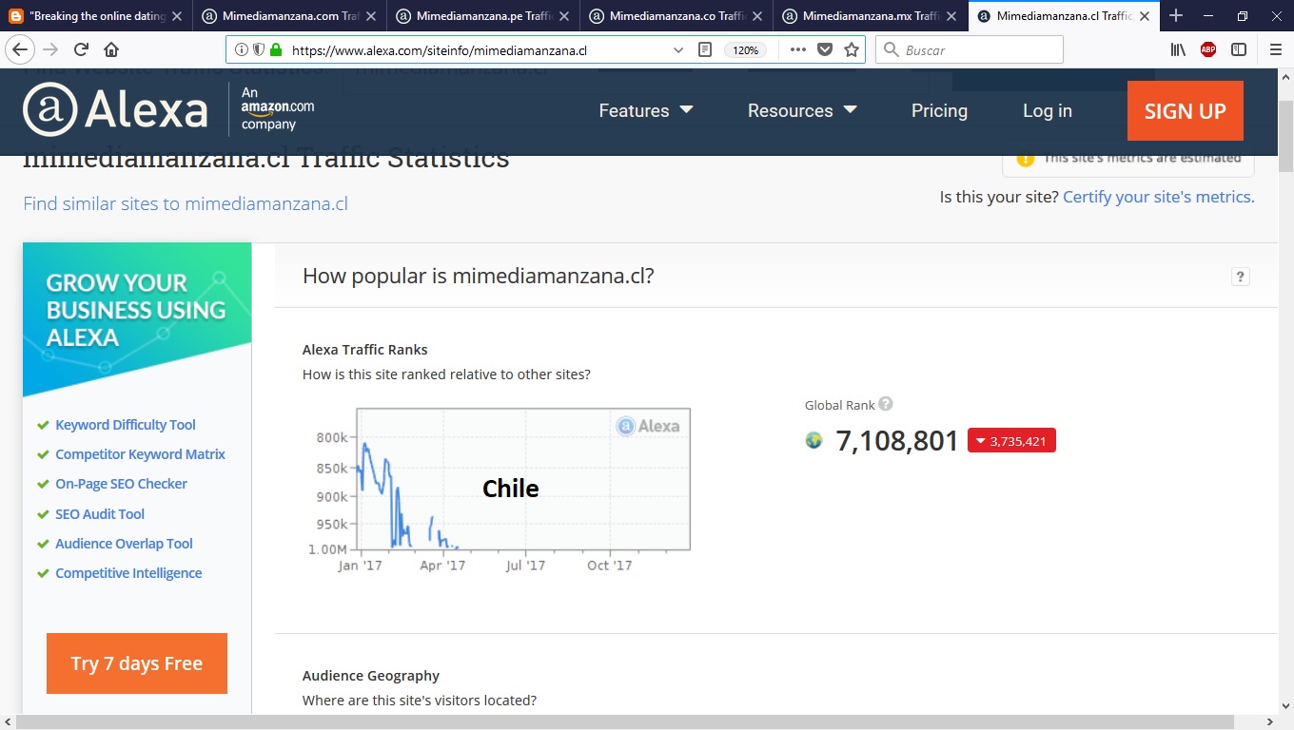Click the Alexa logo in header
The width and height of the screenshot is (1294, 730).
115,110
